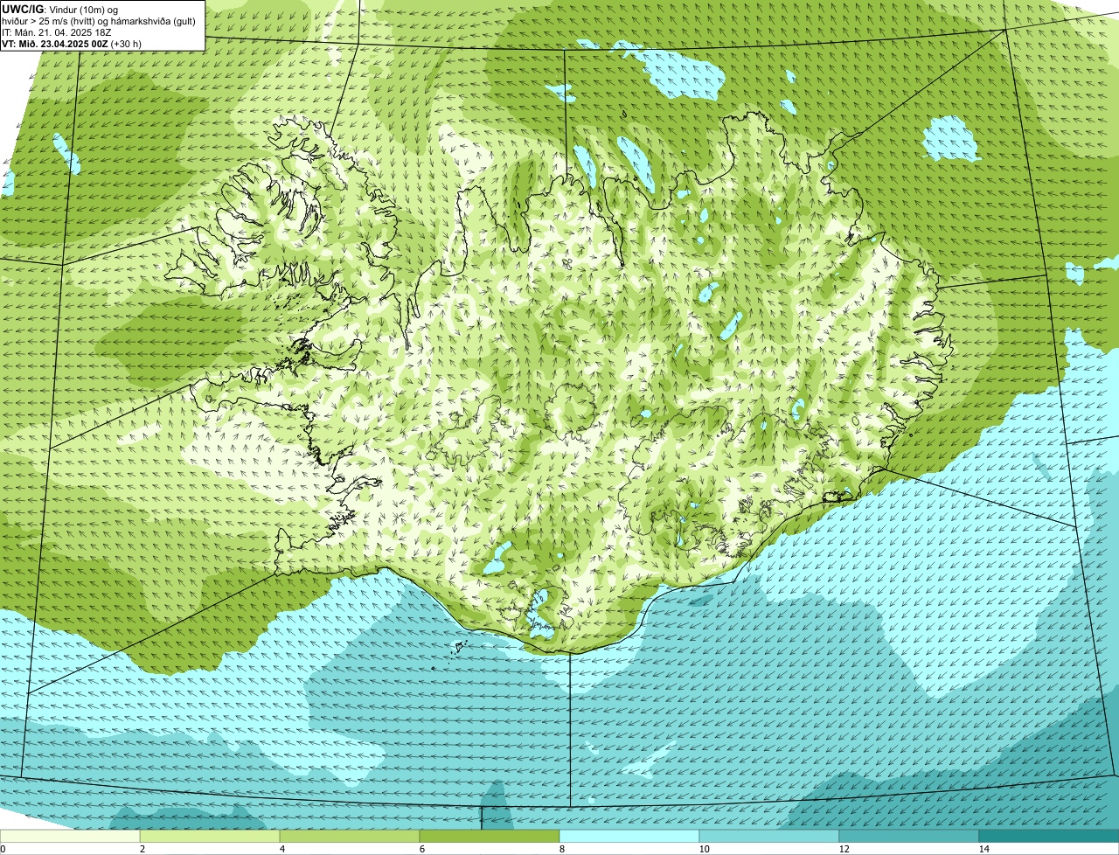Click the line "hviður > 25 m/s (hvítt) og hámarkshviða (gult)"
This screenshot has height=855, width=1119.
99,20
